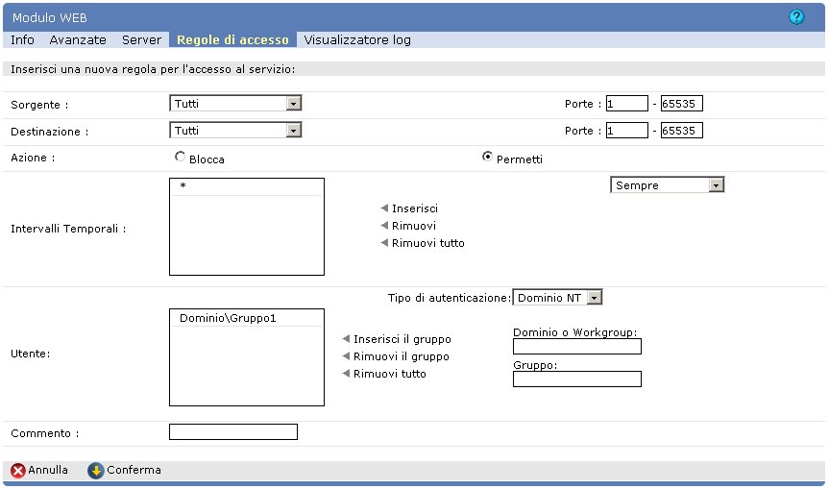Click the Inserisci arrow for time intervals
The width and height of the screenshot is (829, 489).
(x=385, y=208)
